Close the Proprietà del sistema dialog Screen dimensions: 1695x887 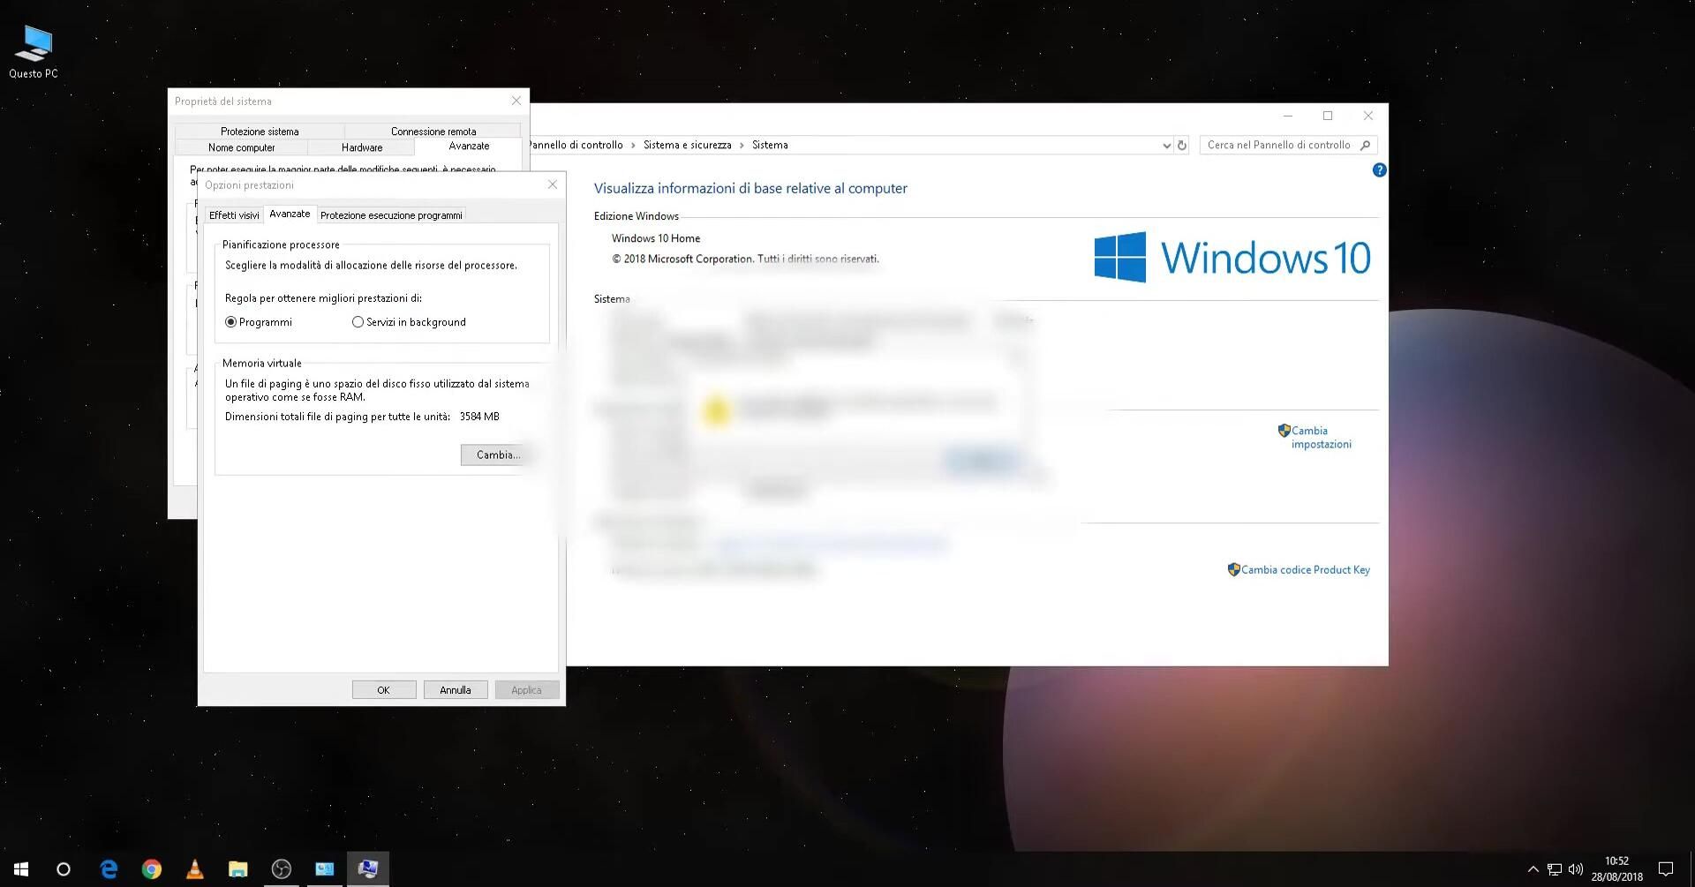pyautogui.click(x=516, y=101)
